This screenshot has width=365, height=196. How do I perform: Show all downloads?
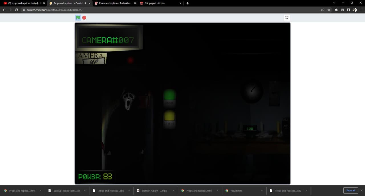[350, 191]
